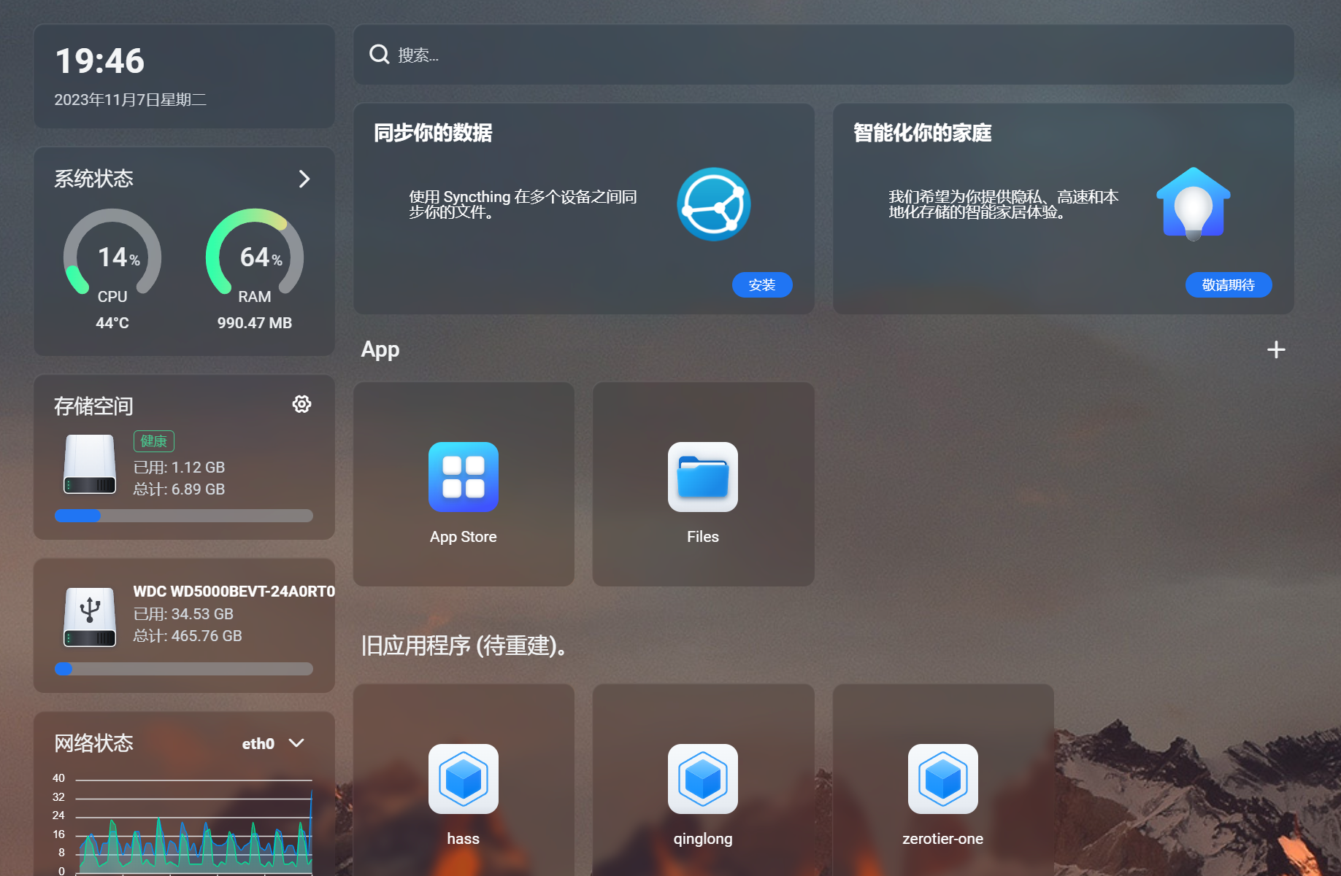Open the eth0 network interface dropdown
Image resolution: width=1341 pixels, height=876 pixels.
point(273,743)
